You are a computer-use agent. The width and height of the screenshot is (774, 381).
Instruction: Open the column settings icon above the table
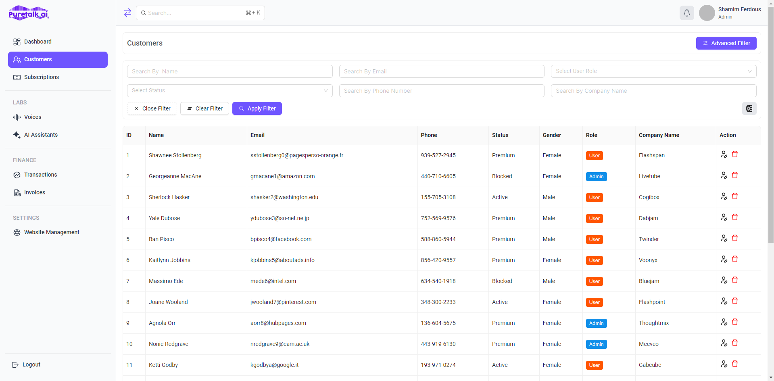coord(749,108)
